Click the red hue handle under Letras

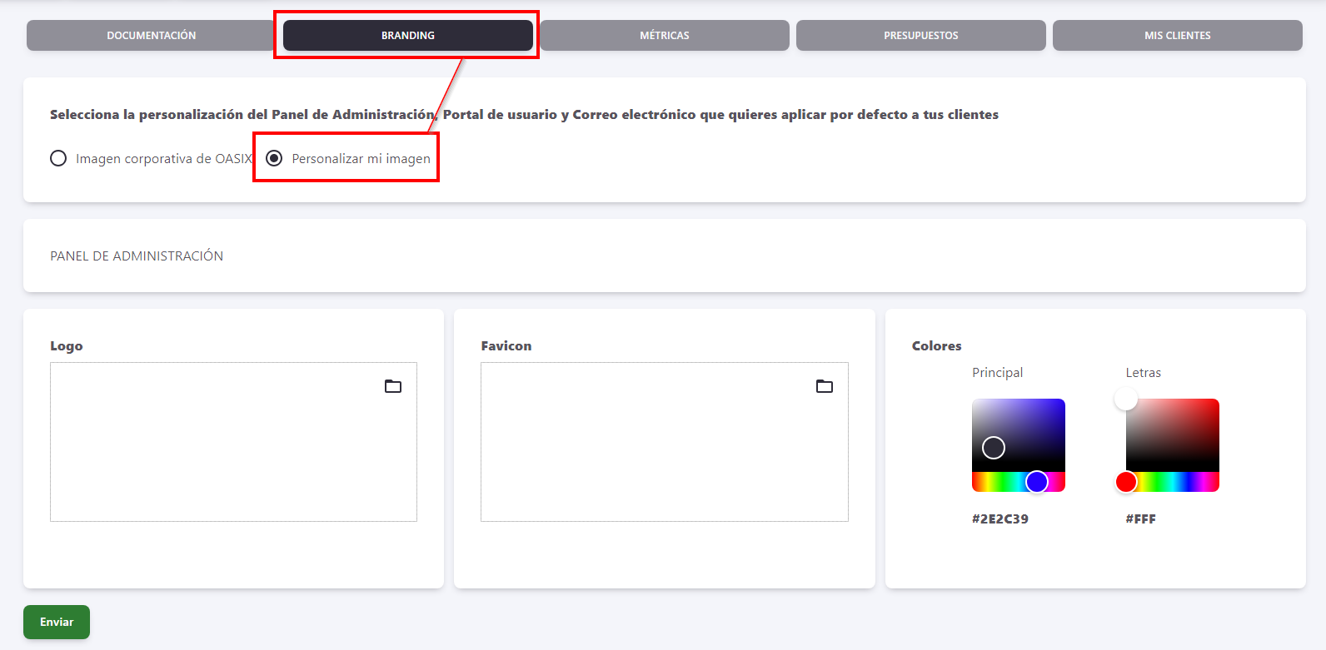(1126, 482)
